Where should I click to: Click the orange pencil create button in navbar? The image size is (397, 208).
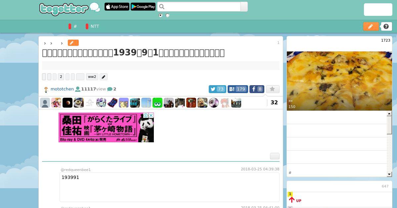tap(371, 26)
